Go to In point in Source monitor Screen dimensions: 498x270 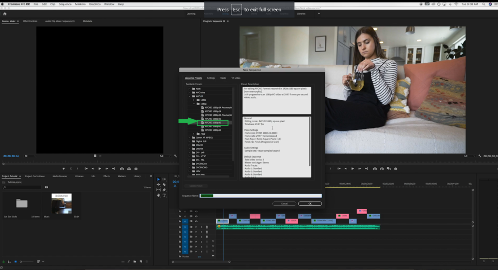86,169
